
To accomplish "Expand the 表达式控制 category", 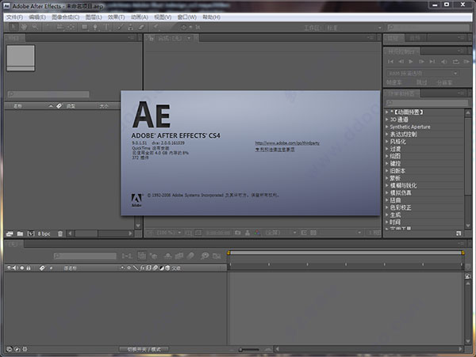I will 387,134.
